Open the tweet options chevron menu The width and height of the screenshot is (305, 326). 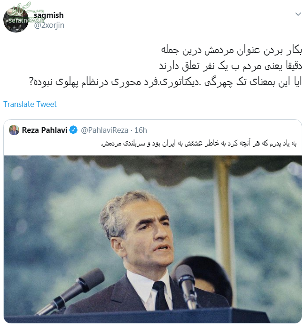pos(298,14)
